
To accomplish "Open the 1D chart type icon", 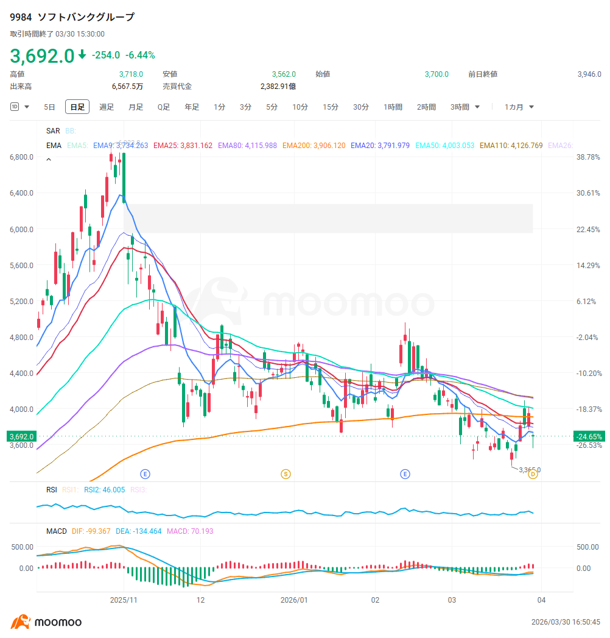I will tap(15, 107).
